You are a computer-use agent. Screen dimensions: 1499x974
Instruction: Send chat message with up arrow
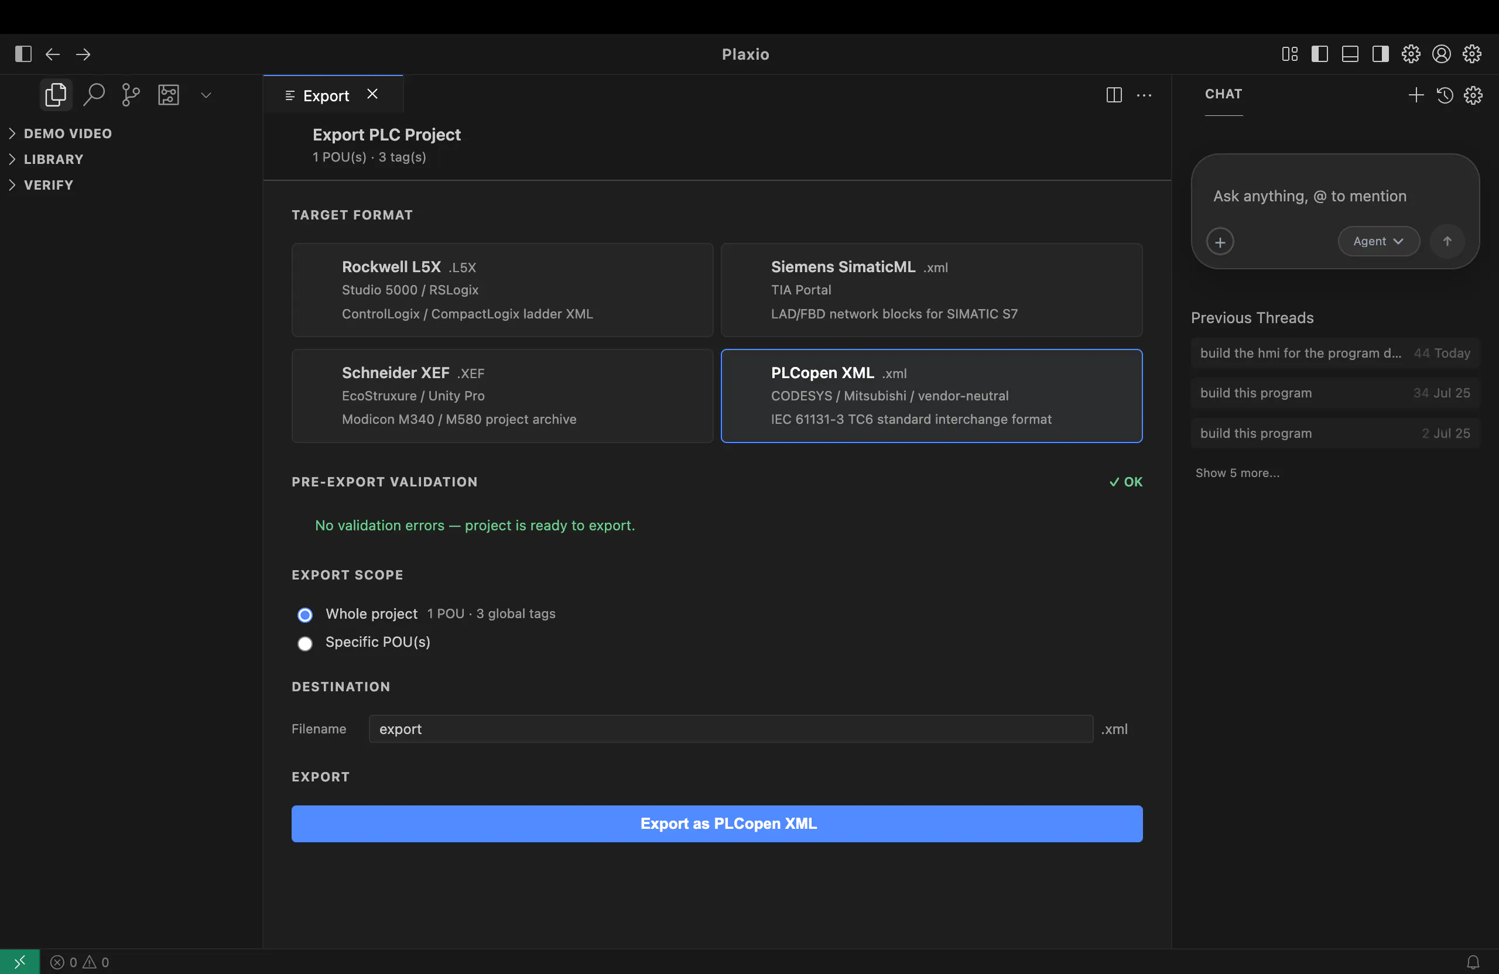[x=1447, y=242]
